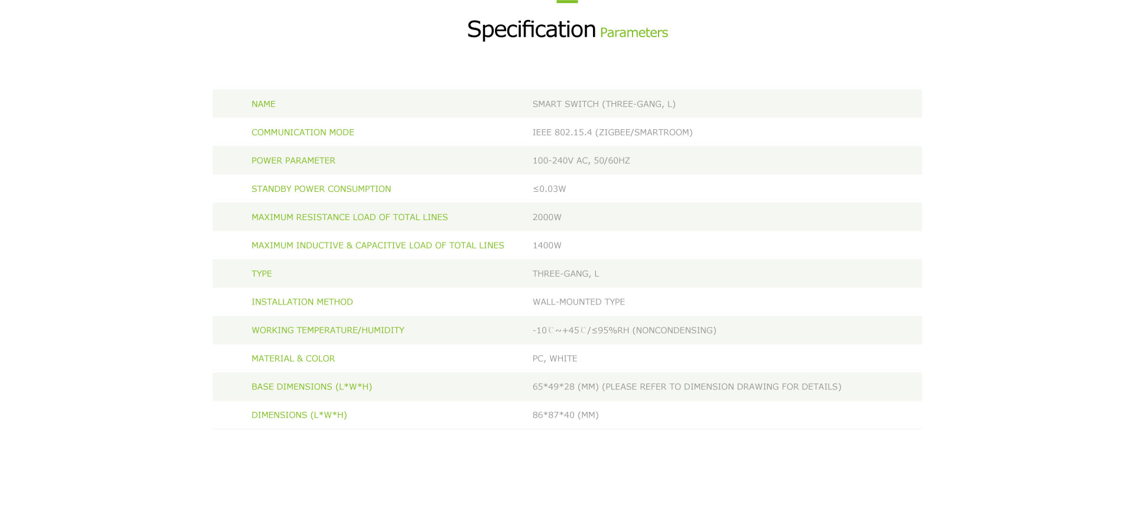Click MAXIMUM RESISTANCE LOAD OF TOTAL LINES label
This screenshot has height=524, width=1134.
(x=349, y=217)
